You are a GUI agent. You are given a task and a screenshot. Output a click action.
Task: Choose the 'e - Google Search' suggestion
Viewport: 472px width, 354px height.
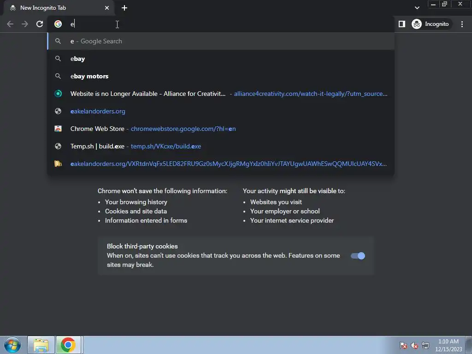click(x=221, y=41)
